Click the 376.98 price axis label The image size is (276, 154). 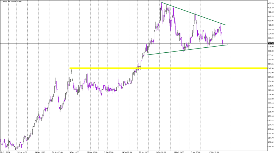[271, 47]
